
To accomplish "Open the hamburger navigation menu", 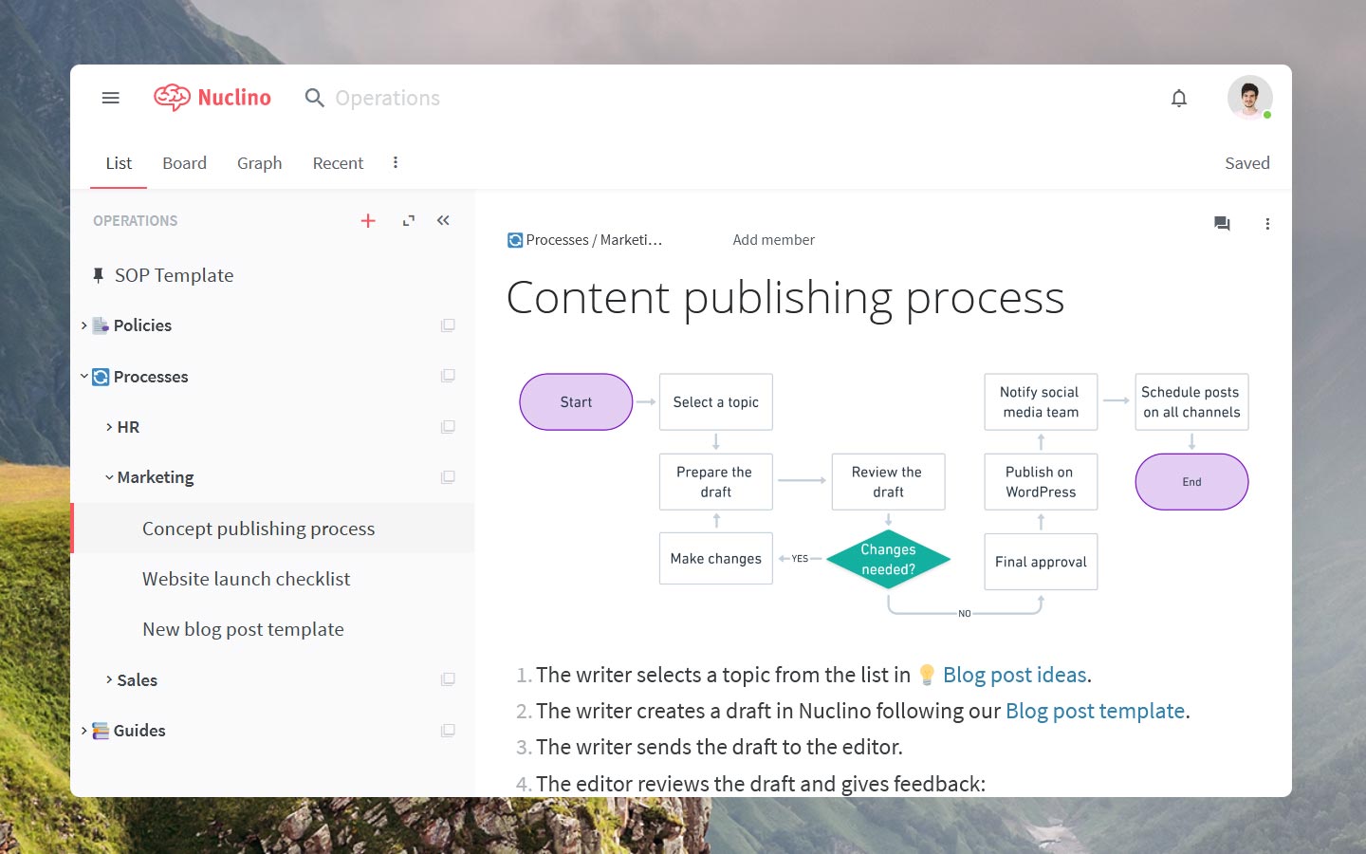I will (110, 97).
